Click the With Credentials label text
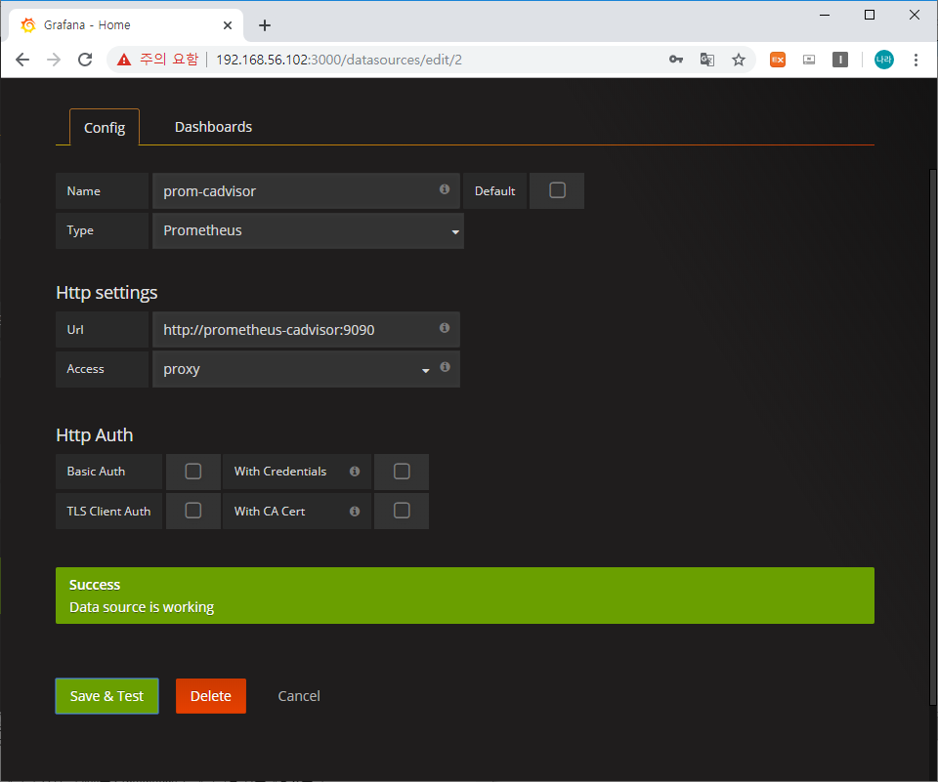The width and height of the screenshot is (938, 782). (x=280, y=472)
